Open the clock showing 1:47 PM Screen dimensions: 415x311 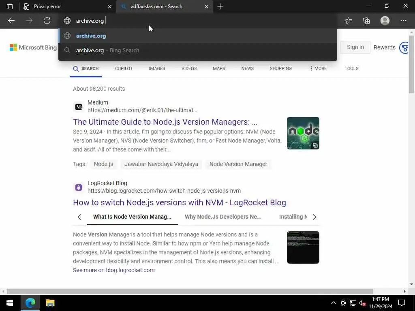381,303
